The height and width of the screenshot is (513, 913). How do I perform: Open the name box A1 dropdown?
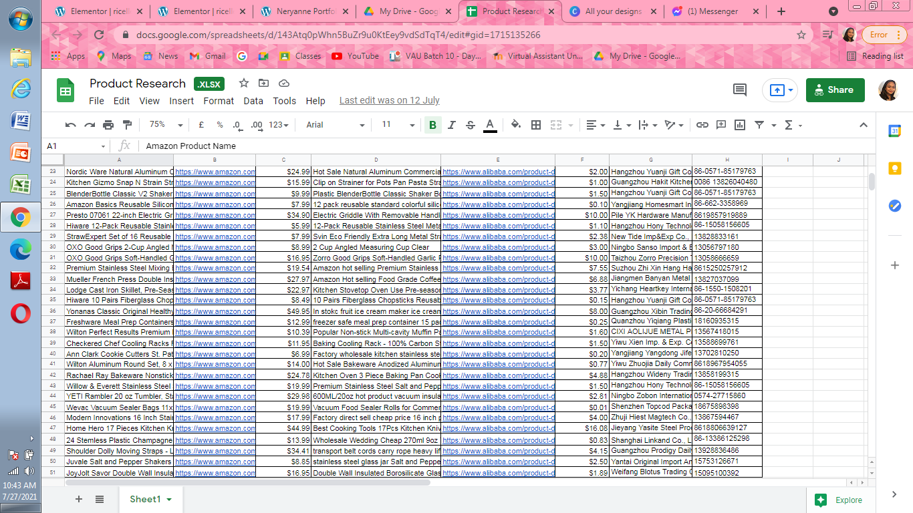click(x=103, y=146)
